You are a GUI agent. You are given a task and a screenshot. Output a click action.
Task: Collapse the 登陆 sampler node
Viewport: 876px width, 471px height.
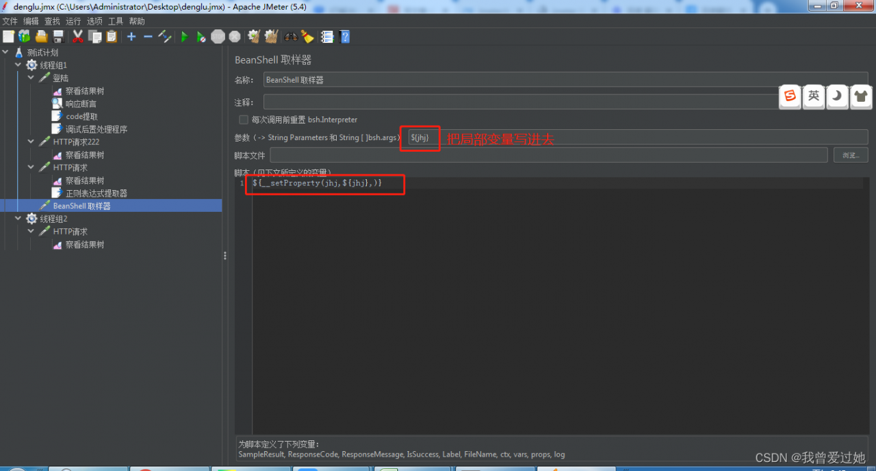[31, 78]
